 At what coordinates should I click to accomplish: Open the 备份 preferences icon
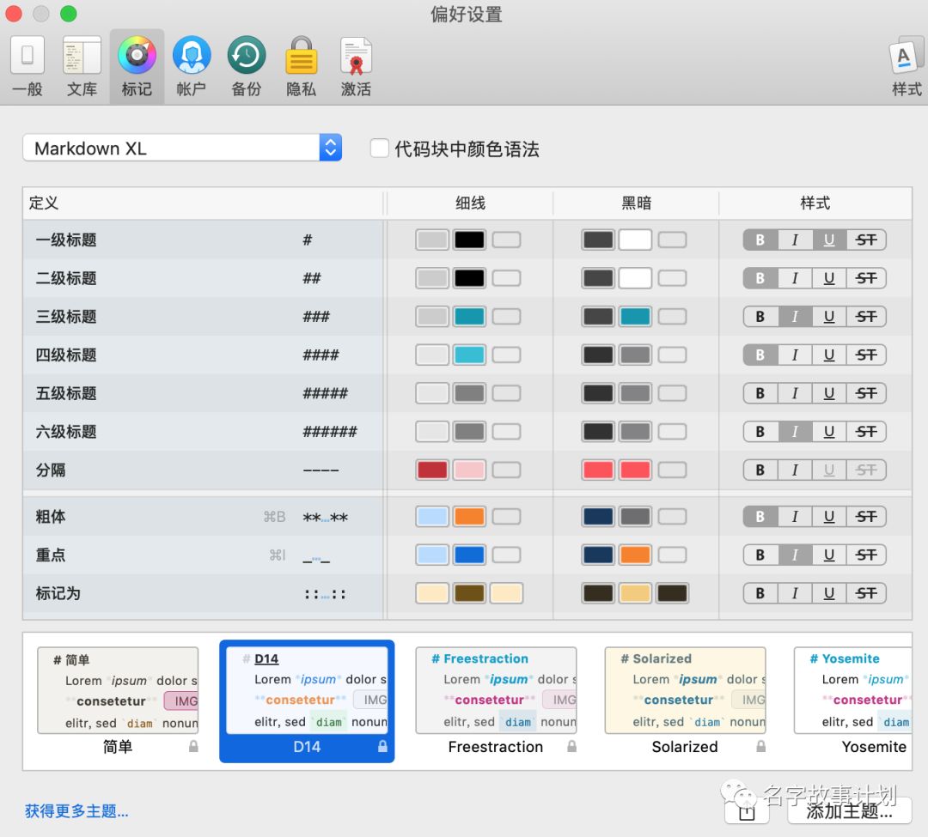pyautogui.click(x=247, y=64)
